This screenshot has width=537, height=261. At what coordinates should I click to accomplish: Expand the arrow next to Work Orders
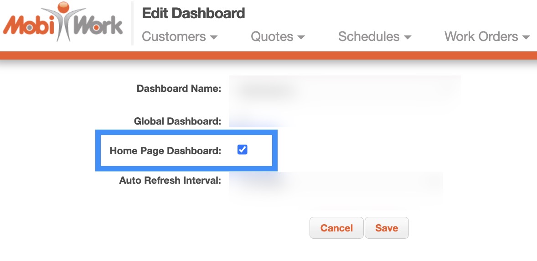pos(526,37)
